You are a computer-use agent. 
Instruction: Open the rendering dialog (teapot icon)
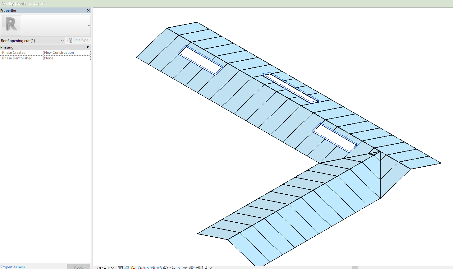coord(146,267)
